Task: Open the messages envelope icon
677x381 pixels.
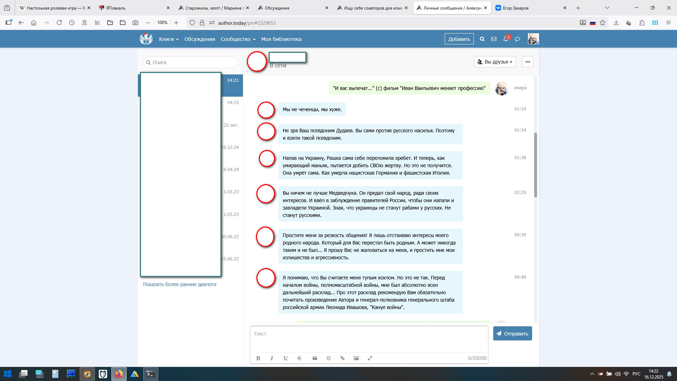Action: (494, 39)
